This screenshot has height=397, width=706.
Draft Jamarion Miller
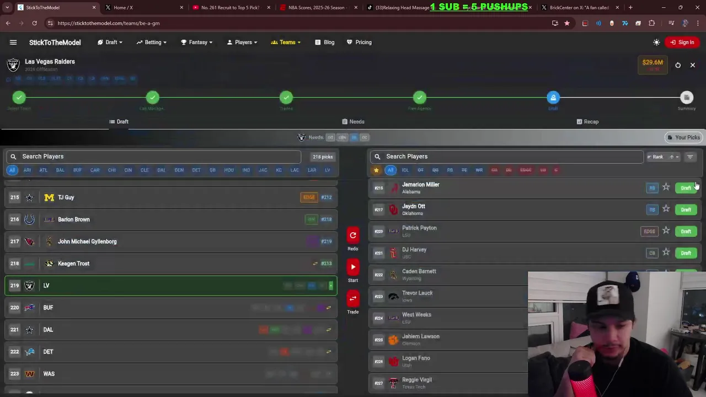point(686,188)
